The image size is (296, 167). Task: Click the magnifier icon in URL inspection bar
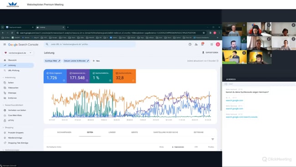click(47, 44)
